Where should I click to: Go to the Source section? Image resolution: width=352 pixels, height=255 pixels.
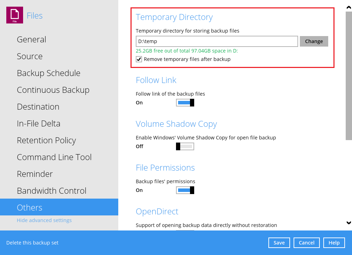click(x=30, y=56)
